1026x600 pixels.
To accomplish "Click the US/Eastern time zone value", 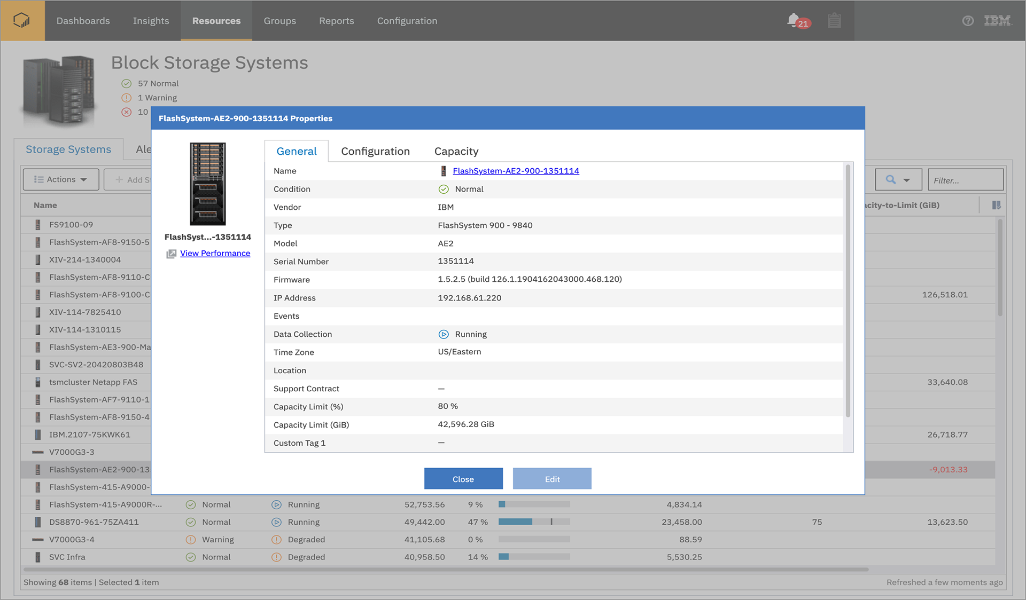I will click(x=460, y=352).
